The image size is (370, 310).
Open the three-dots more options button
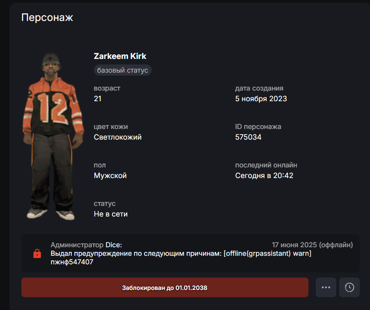click(x=326, y=287)
